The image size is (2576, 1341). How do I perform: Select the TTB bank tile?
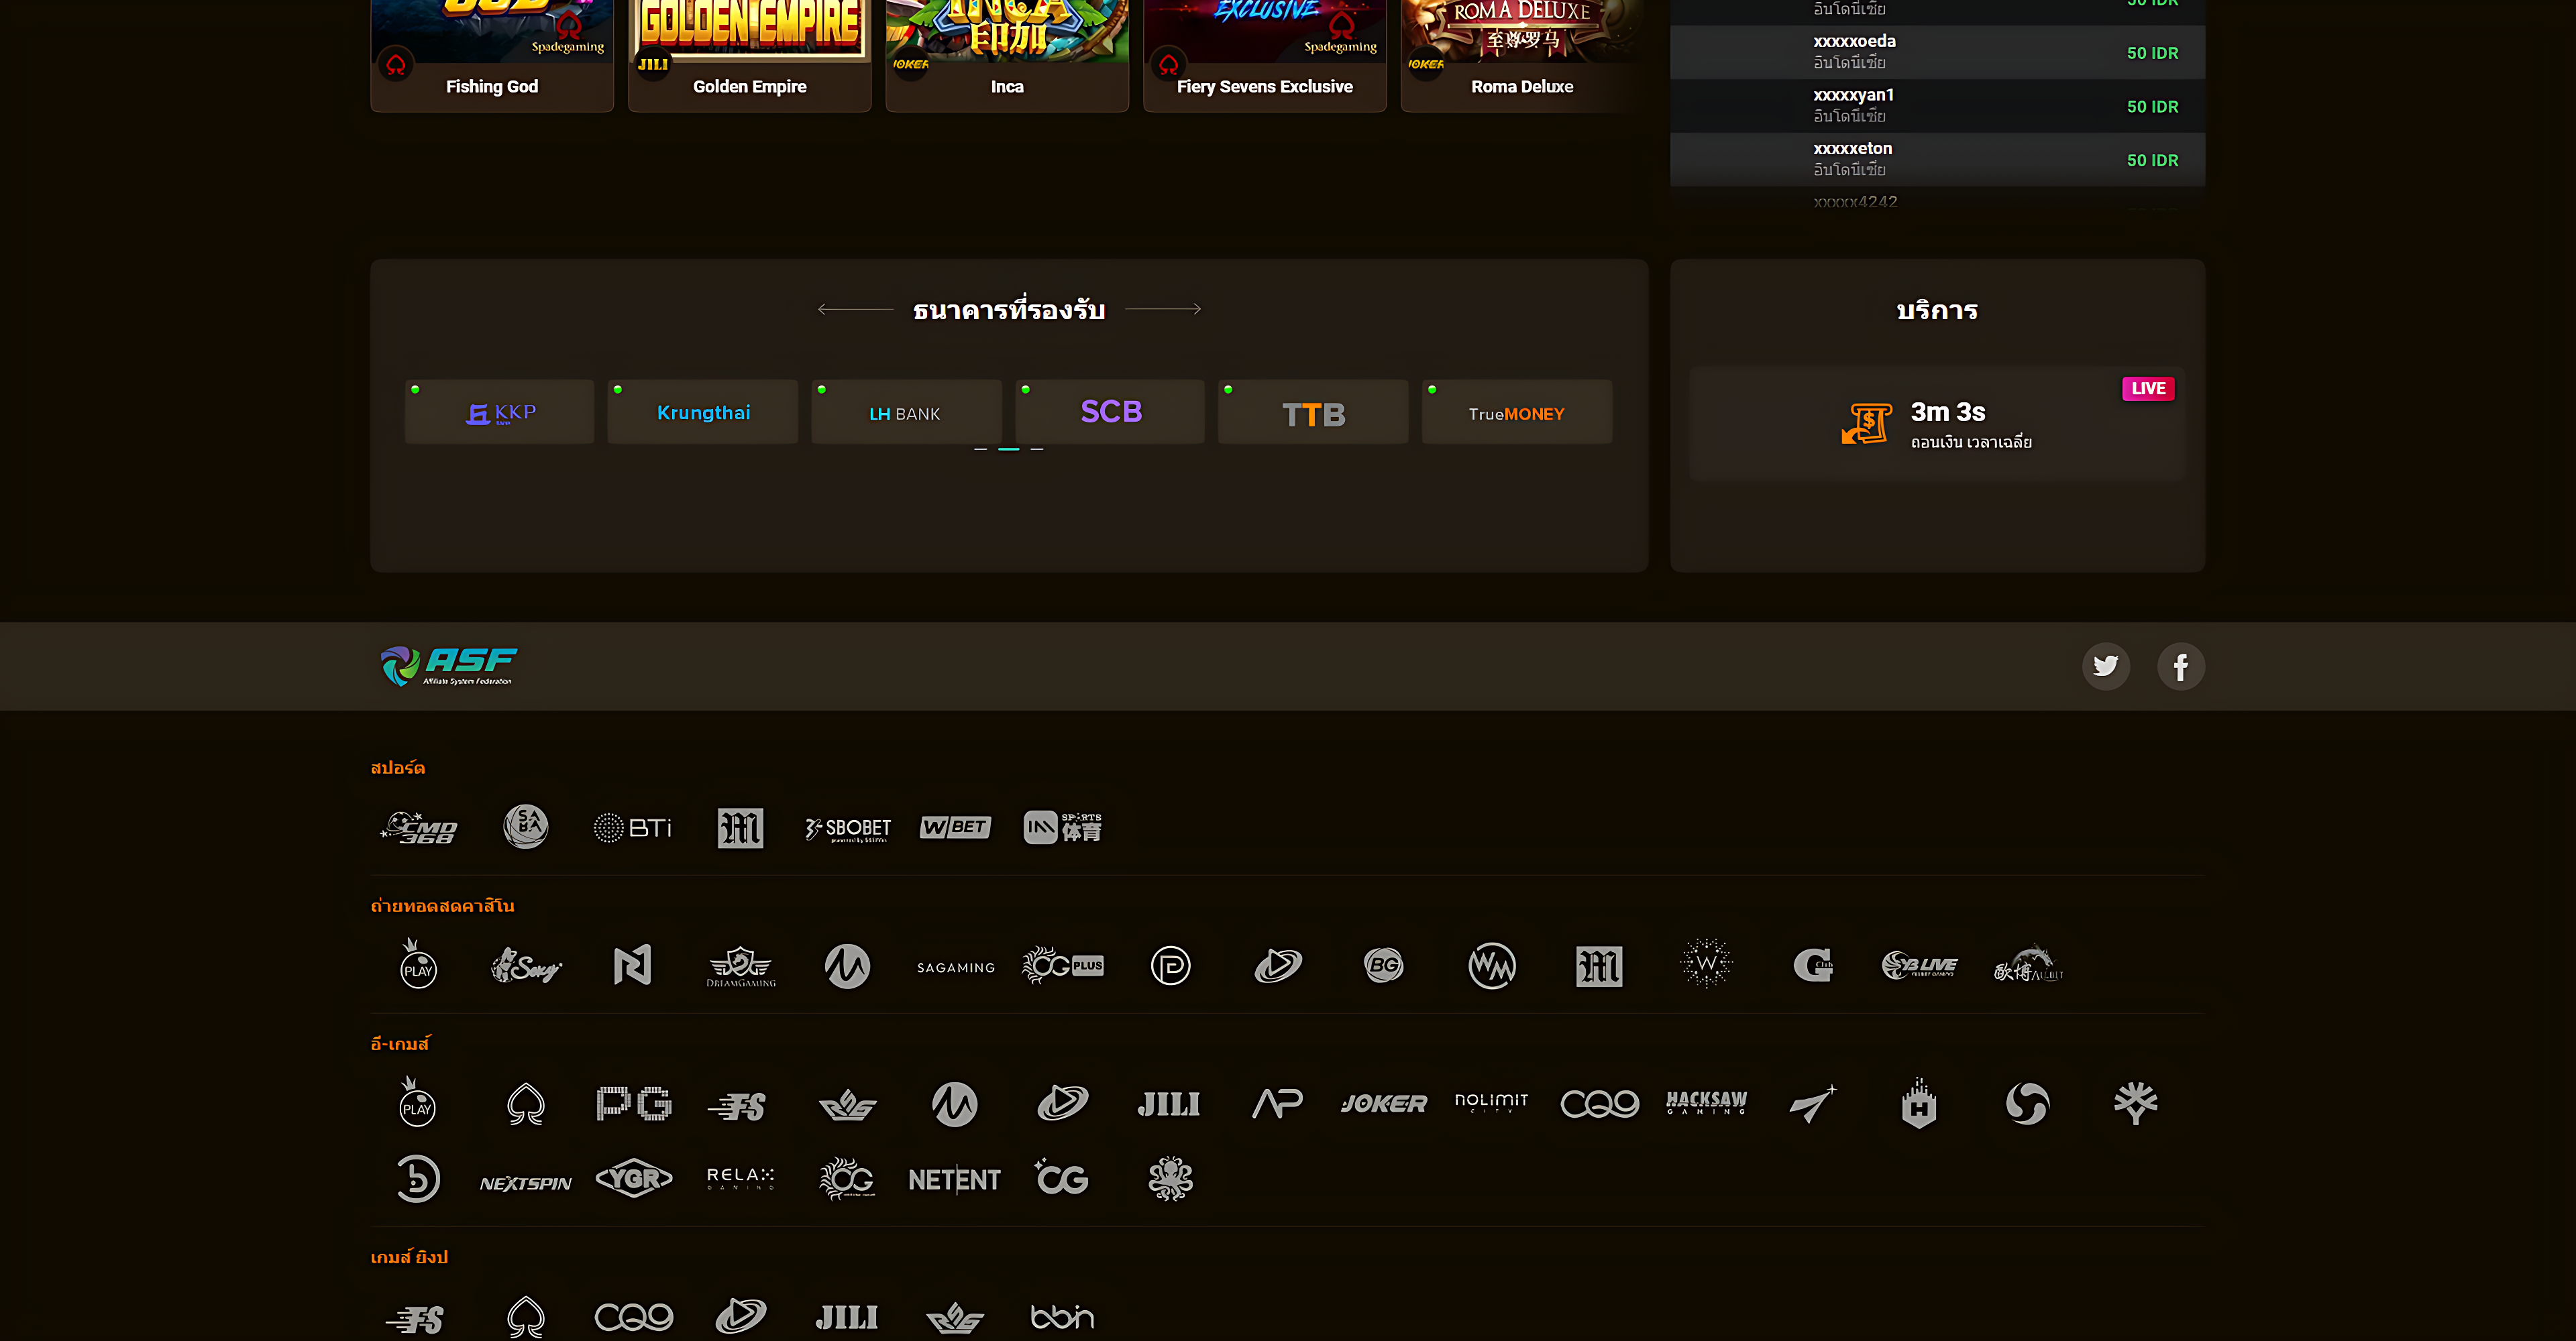pyautogui.click(x=1313, y=412)
